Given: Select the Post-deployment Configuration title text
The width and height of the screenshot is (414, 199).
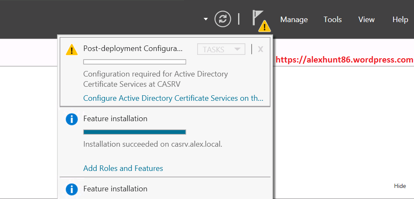Looking at the screenshot, I should 132,48.
